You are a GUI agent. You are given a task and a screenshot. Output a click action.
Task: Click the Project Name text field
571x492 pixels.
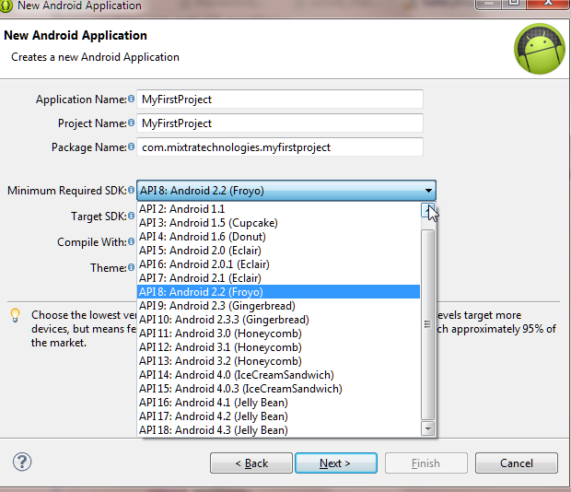tap(280, 123)
